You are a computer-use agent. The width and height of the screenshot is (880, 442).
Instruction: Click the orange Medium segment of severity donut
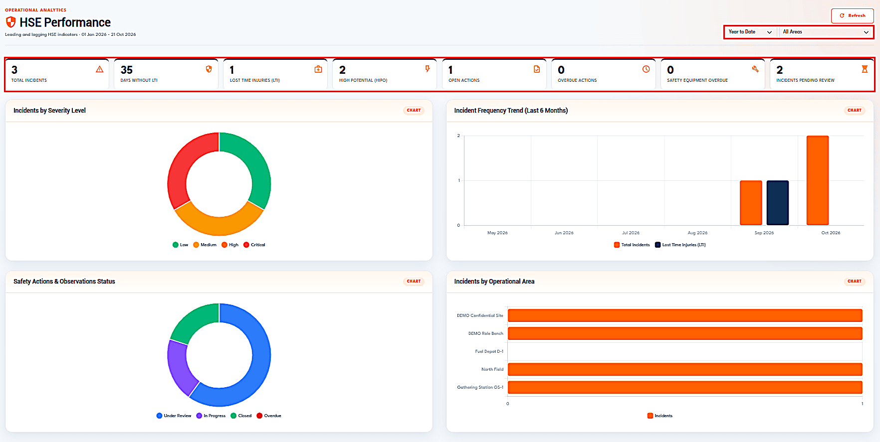coord(219,226)
